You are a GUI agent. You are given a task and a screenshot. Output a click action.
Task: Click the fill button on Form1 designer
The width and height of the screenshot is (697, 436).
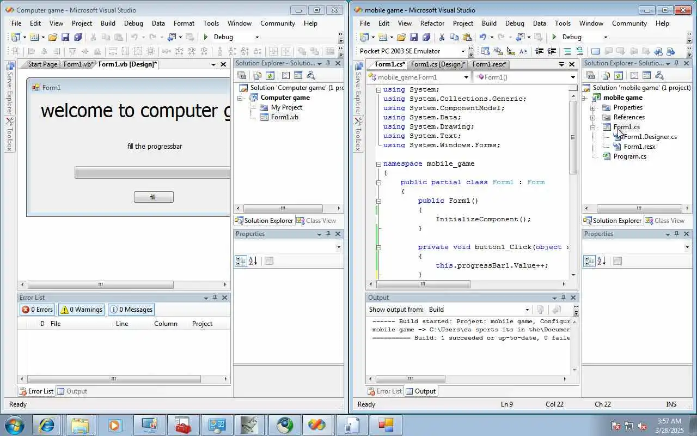click(154, 197)
